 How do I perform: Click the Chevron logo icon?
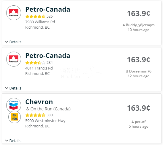pos(14,105)
